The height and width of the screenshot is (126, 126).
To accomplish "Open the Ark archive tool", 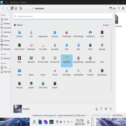I will coord(31,34).
